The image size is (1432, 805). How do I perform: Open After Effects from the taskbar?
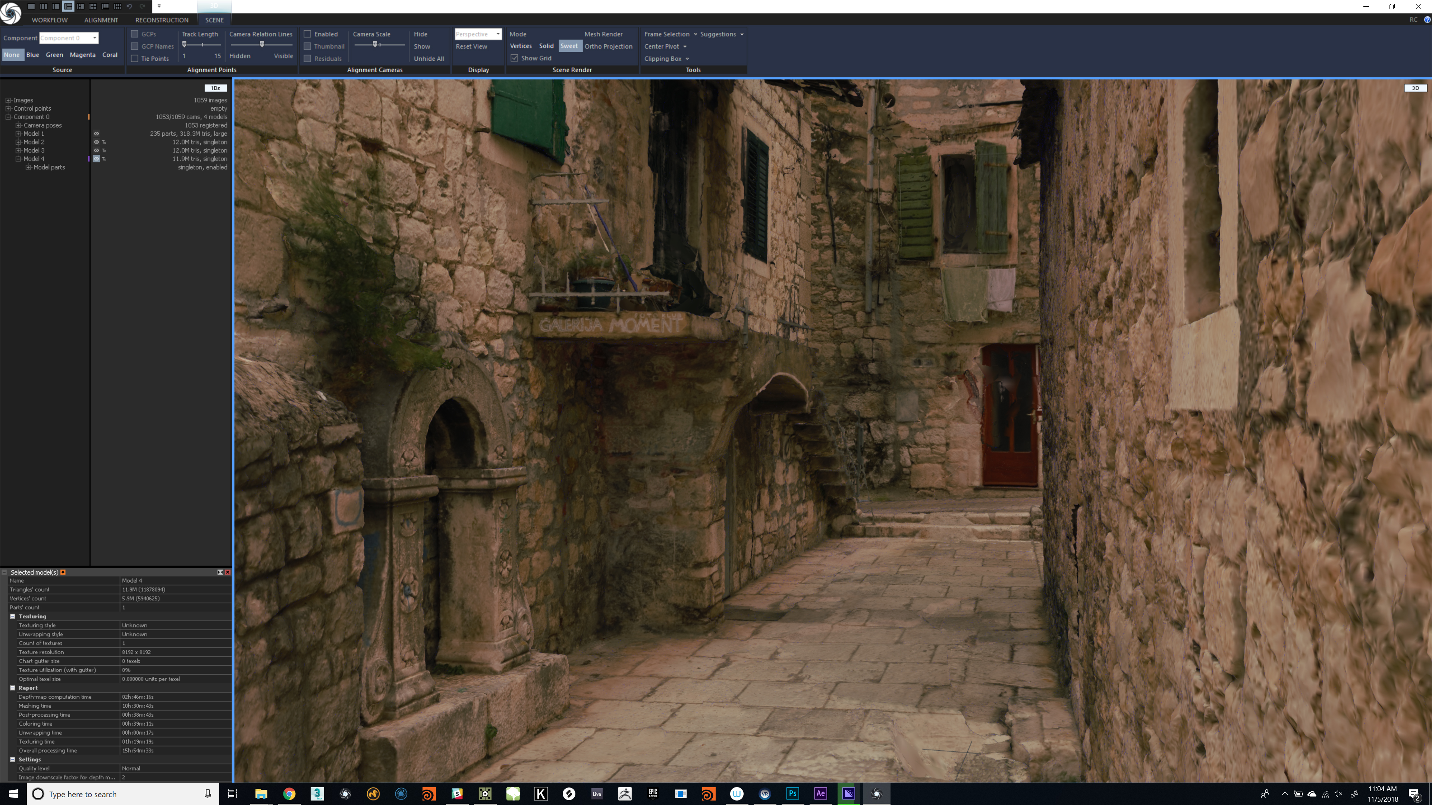[x=820, y=794]
